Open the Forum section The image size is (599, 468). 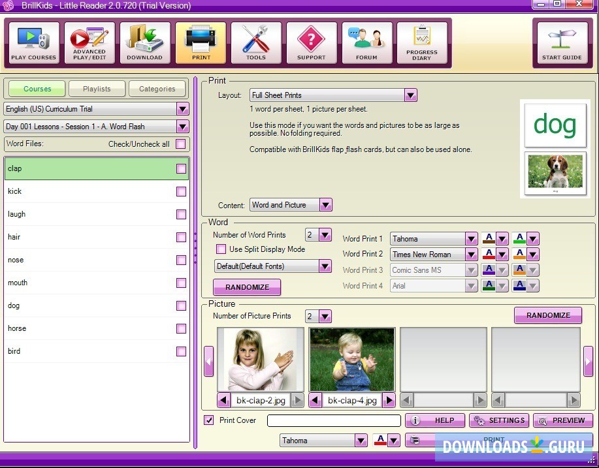pyautogui.click(x=366, y=43)
